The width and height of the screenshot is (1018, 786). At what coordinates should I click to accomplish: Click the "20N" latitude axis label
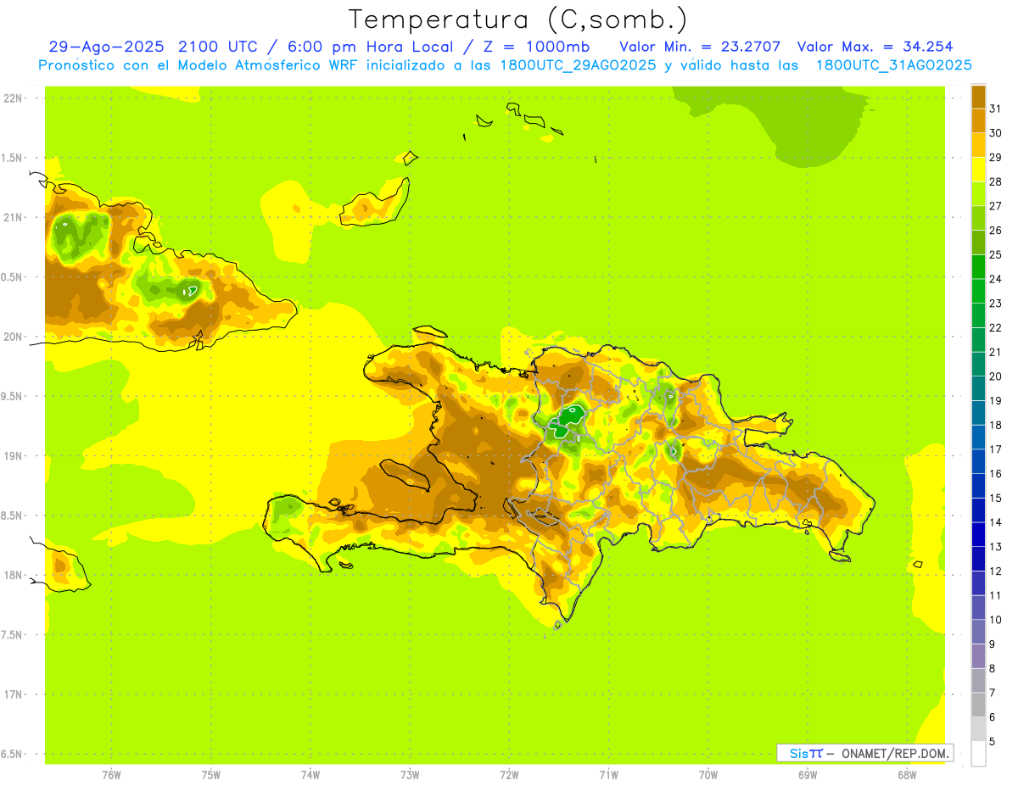coord(13,337)
